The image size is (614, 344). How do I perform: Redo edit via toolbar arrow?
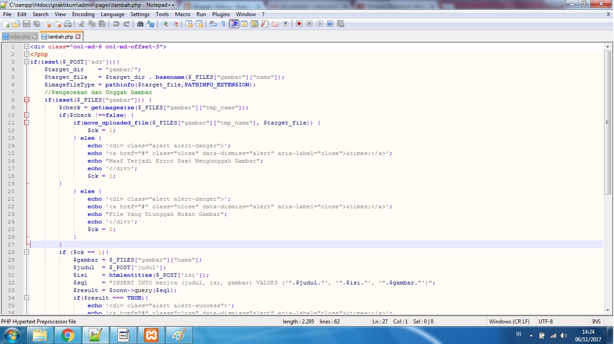(127, 24)
